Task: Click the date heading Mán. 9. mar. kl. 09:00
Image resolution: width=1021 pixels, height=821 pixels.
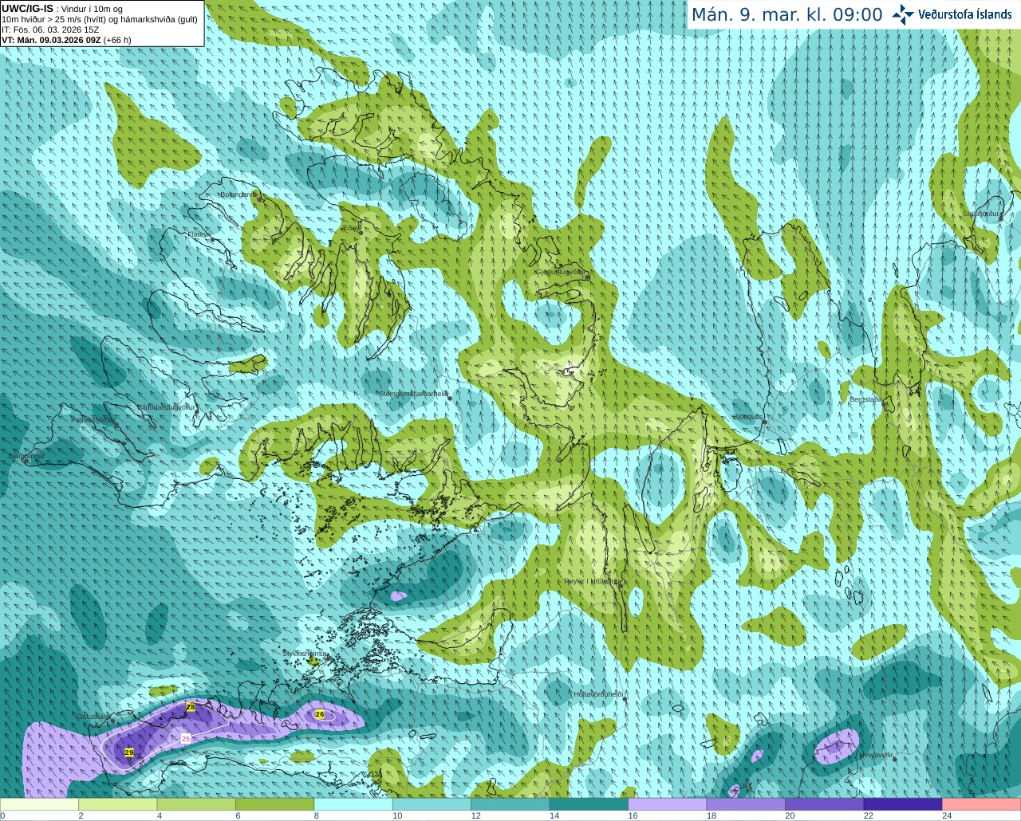Action: pyautogui.click(x=786, y=15)
